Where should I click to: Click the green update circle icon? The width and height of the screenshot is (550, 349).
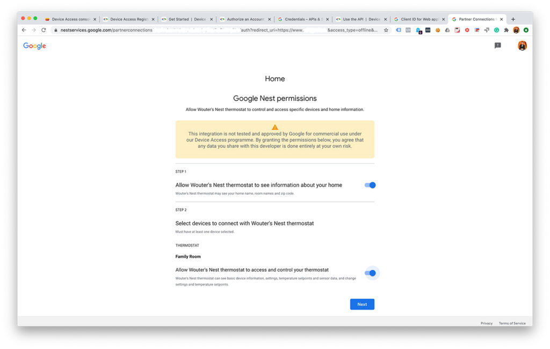526,30
